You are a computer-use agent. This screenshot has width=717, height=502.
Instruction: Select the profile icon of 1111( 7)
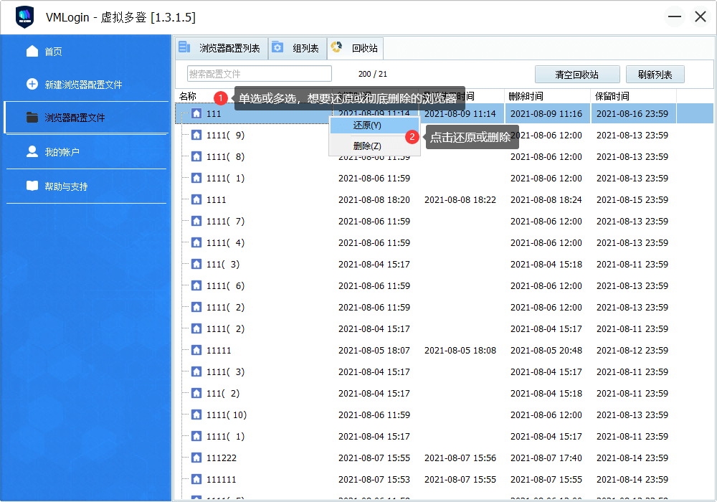pyautogui.click(x=196, y=221)
